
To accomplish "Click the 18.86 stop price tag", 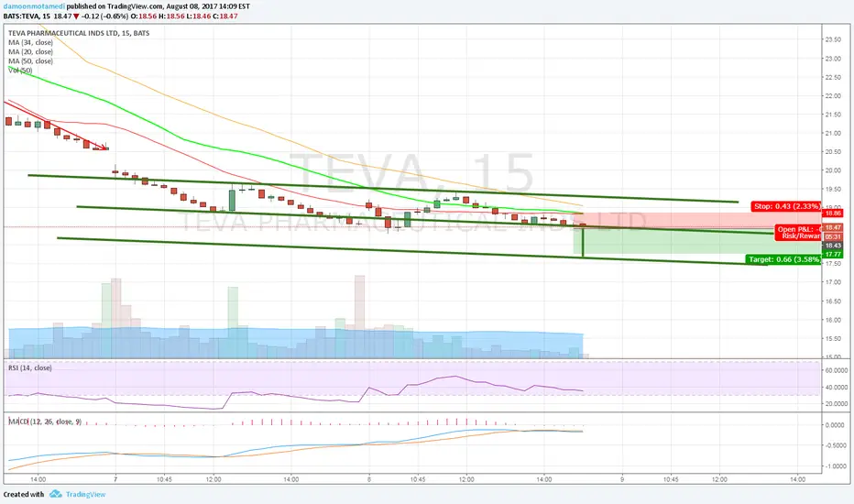I will point(833,213).
